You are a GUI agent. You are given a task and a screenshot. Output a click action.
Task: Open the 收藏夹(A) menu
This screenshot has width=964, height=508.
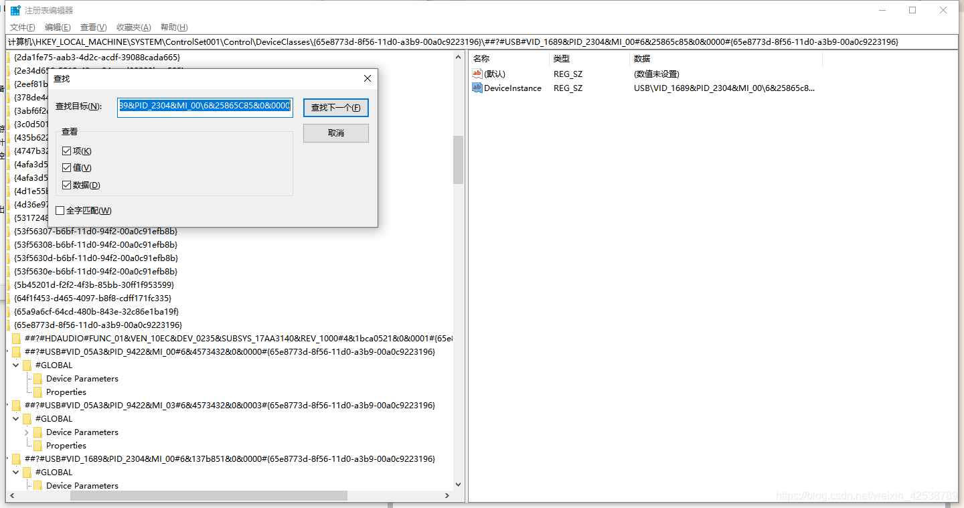(133, 27)
